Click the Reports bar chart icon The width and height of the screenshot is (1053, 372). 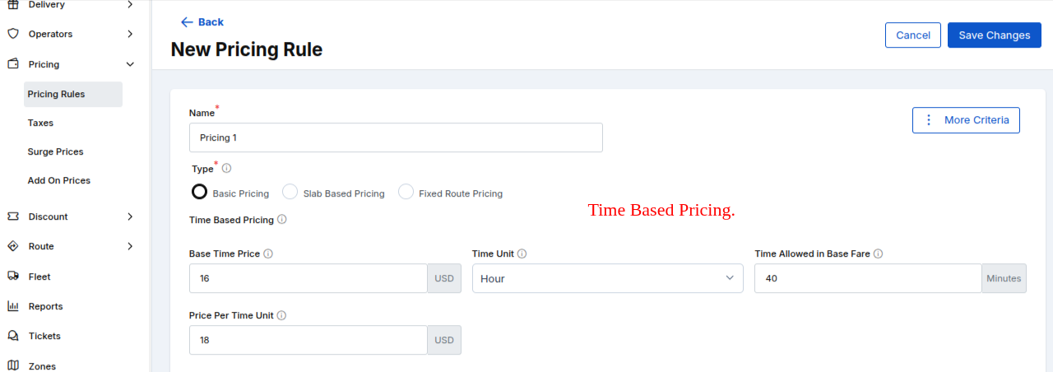(x=13, y=306)
